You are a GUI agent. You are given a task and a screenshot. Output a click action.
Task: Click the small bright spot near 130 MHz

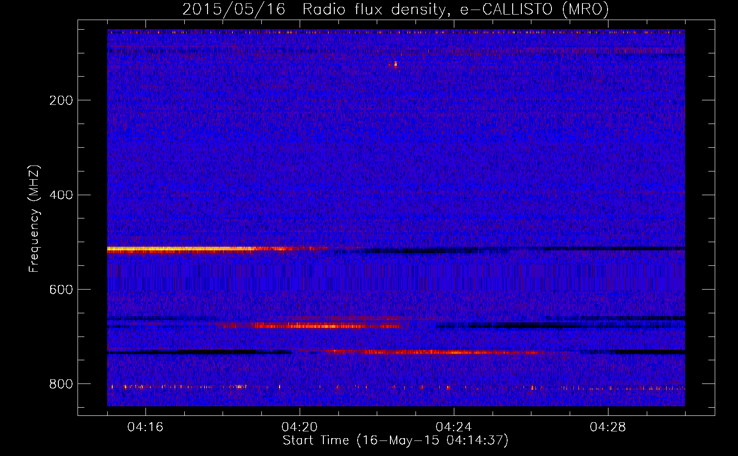(395, 64)
